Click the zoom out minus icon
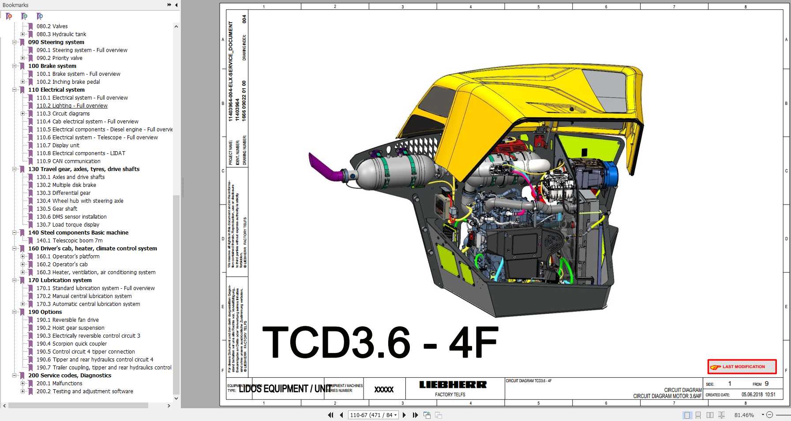Viewport: 791px width, 421px height. click(769, 415)
